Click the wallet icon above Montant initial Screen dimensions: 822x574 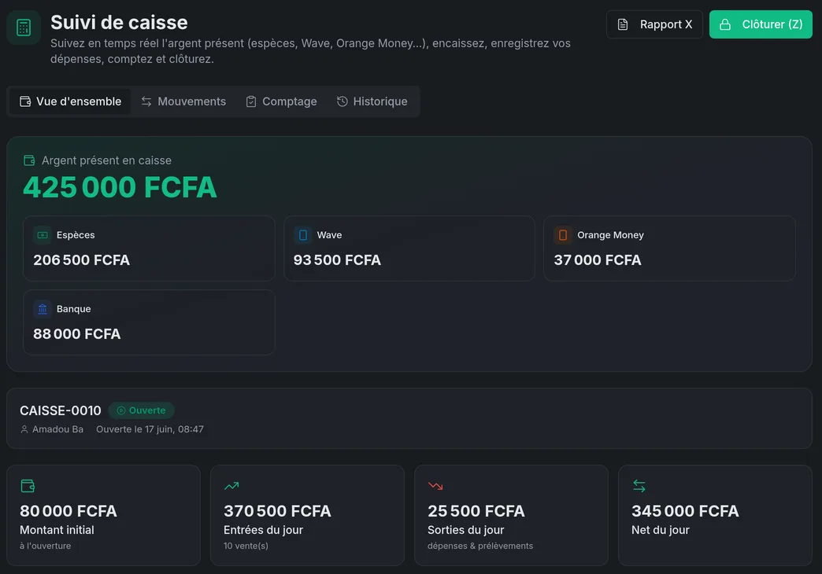coord(28,486)
